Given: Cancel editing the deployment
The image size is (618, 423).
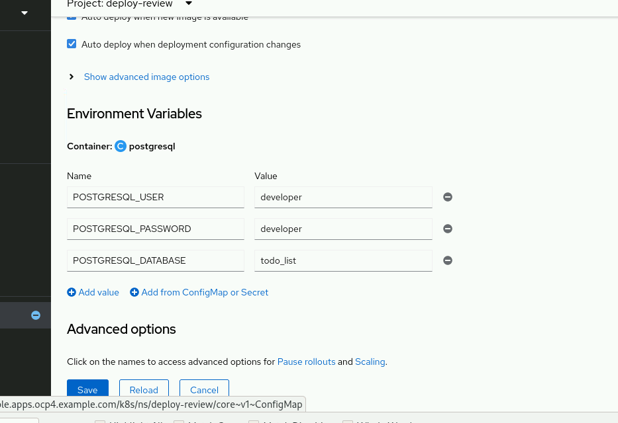Looking at the screenshot, I should point(204,389).
